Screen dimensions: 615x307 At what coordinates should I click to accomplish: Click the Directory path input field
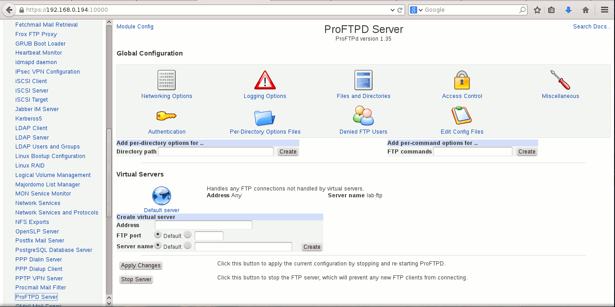tap(216, 152)
